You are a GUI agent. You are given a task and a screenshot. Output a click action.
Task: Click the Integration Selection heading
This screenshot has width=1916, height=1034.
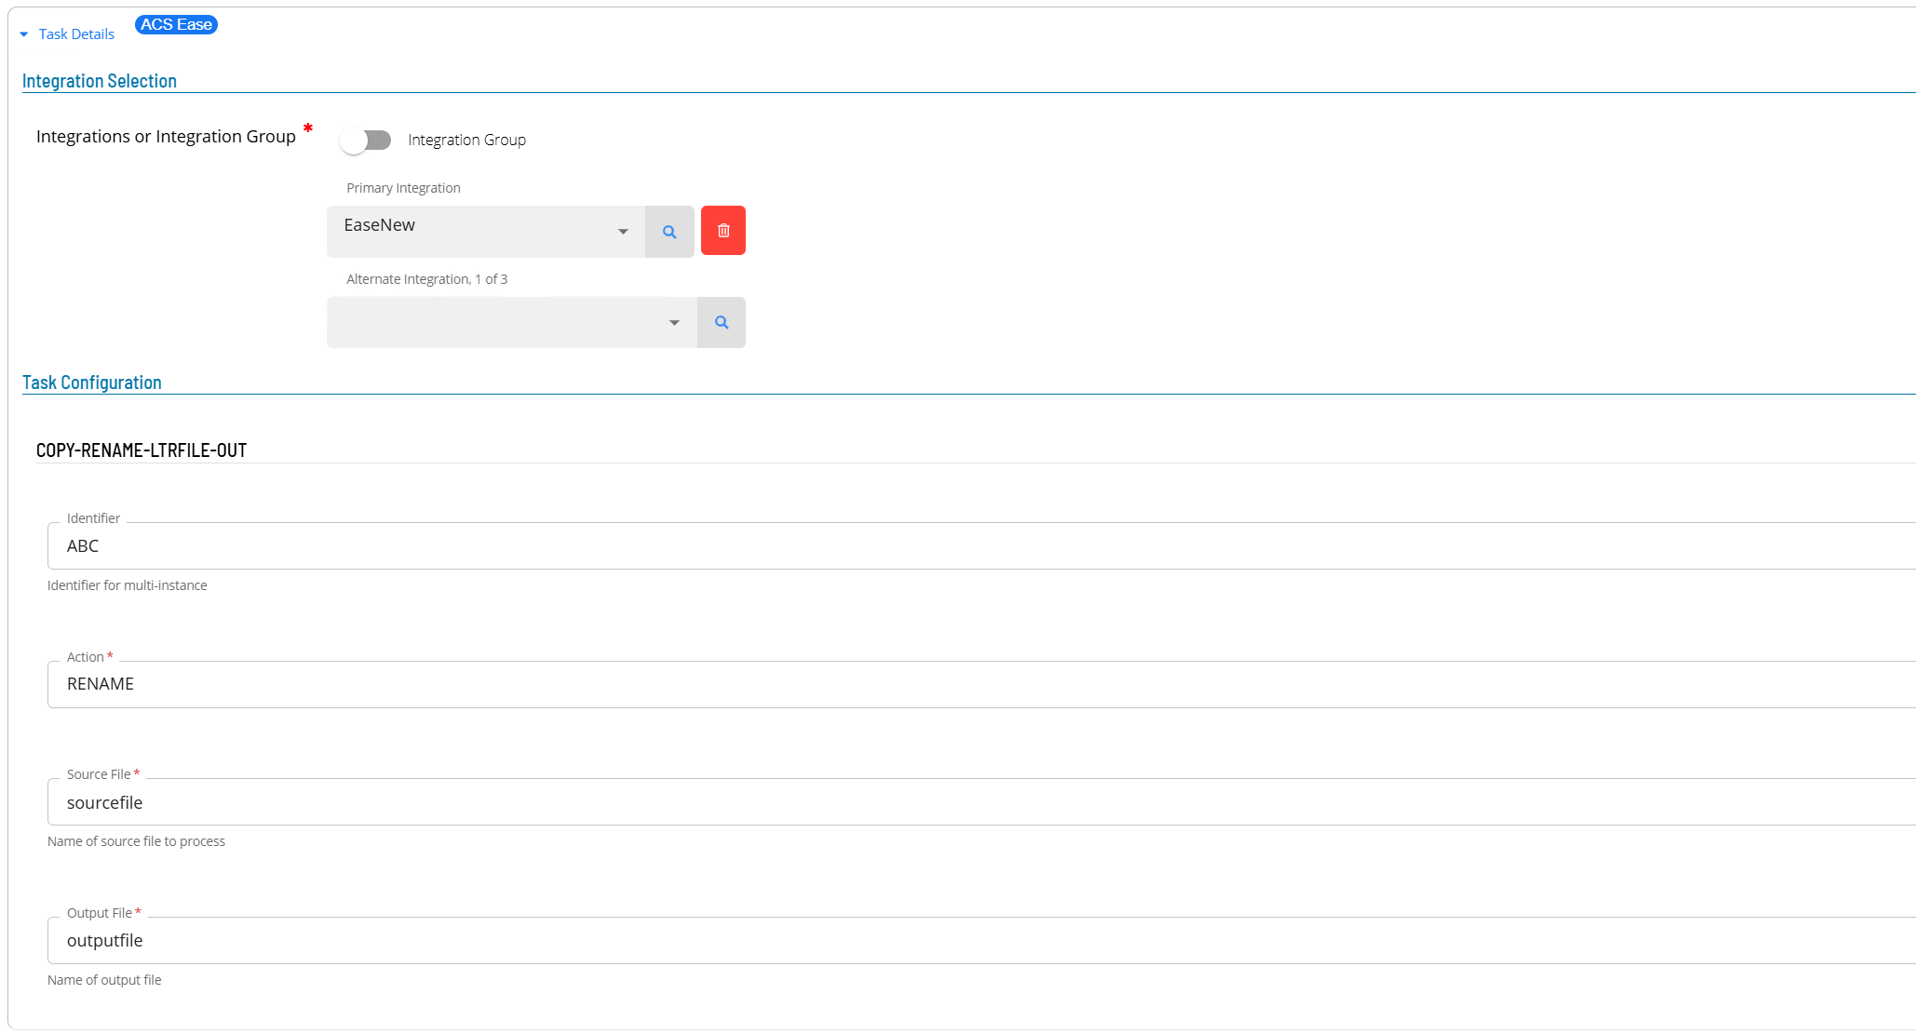[x=100, y=81]
